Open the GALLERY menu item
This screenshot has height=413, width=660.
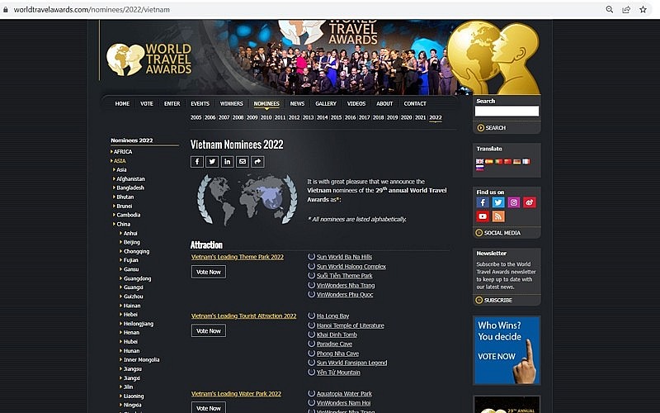(326, 104)
